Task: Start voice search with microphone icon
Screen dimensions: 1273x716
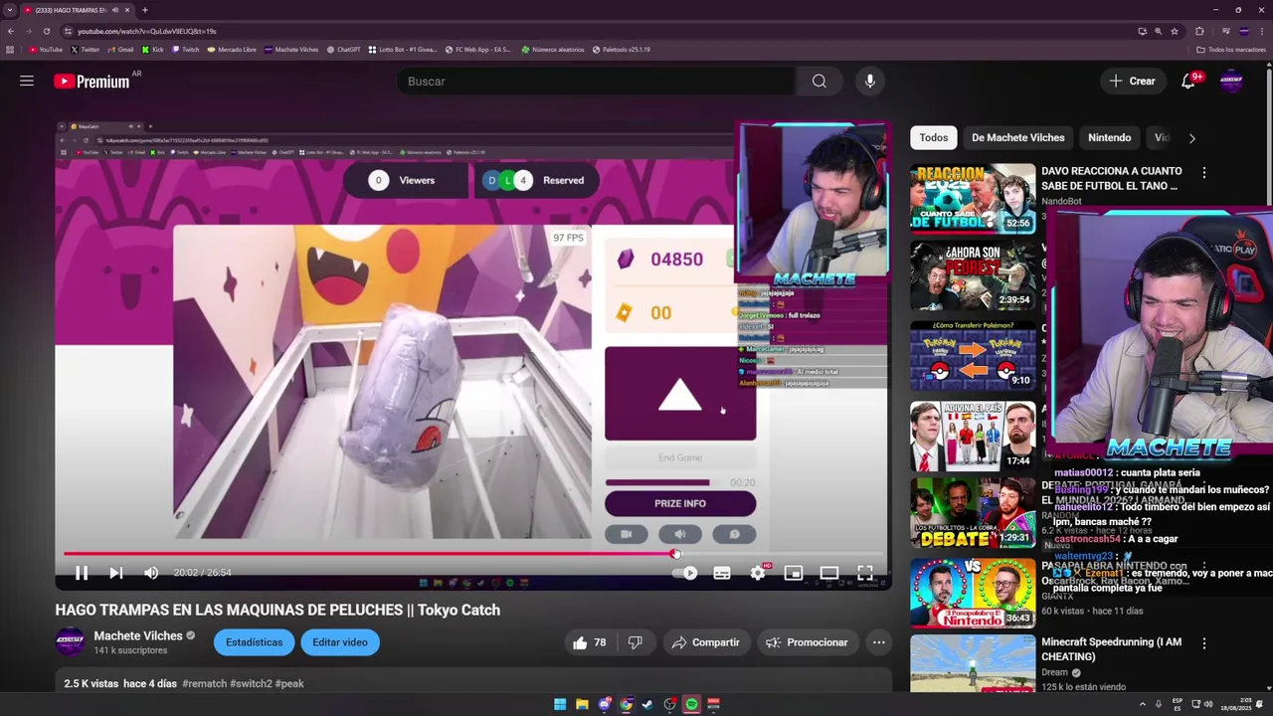Action: click(x=869, y=82)
